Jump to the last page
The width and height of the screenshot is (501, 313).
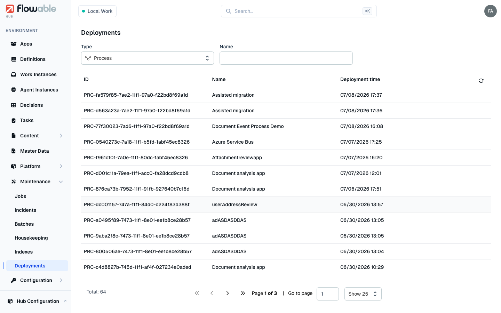pyautogui.click(x=243, y=293)
